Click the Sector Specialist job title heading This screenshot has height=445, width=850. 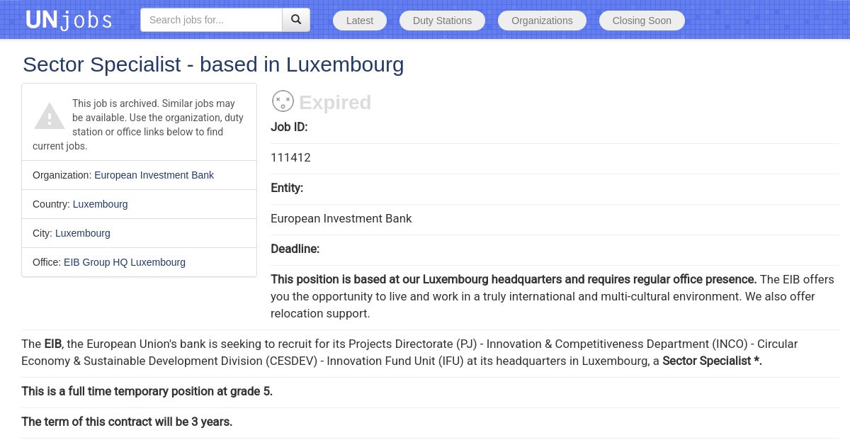[213, 64]
